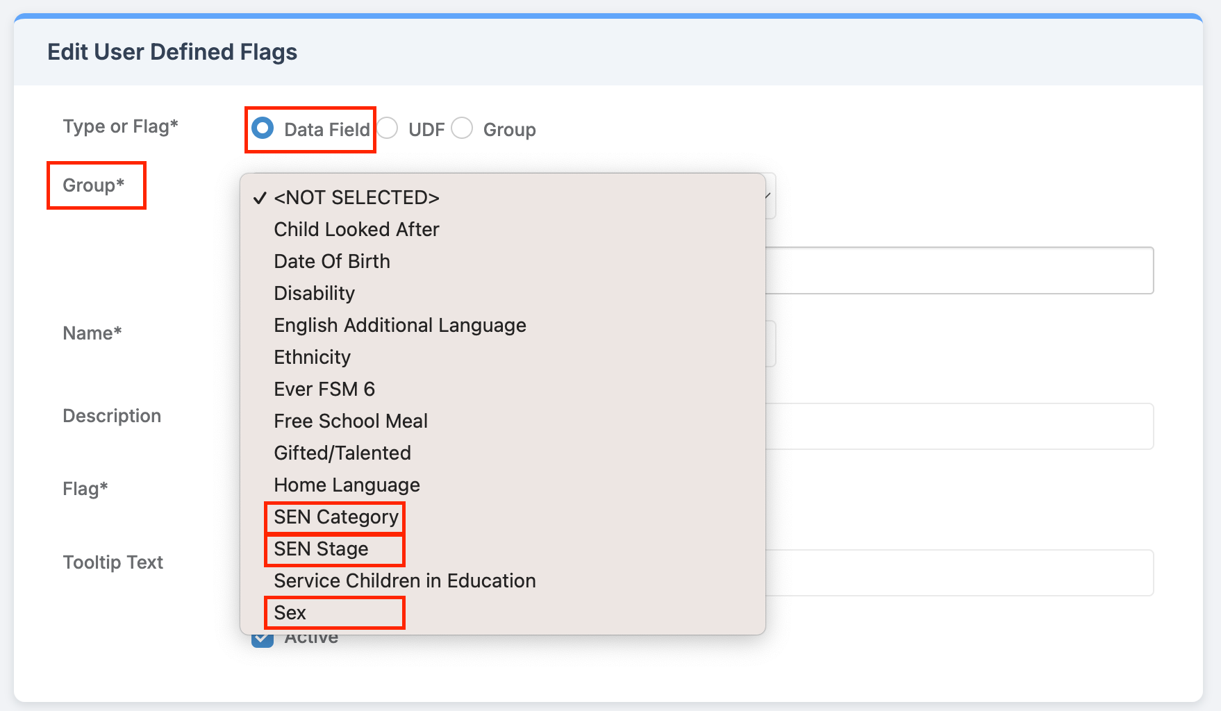
Task: Select the UDF radio button
Action: [387, 128]
